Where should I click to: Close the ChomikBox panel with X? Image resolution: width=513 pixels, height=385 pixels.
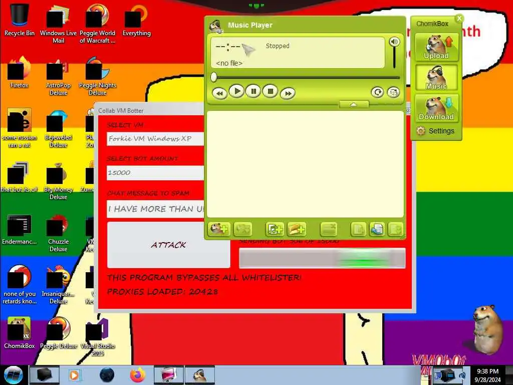coord(459,19)
